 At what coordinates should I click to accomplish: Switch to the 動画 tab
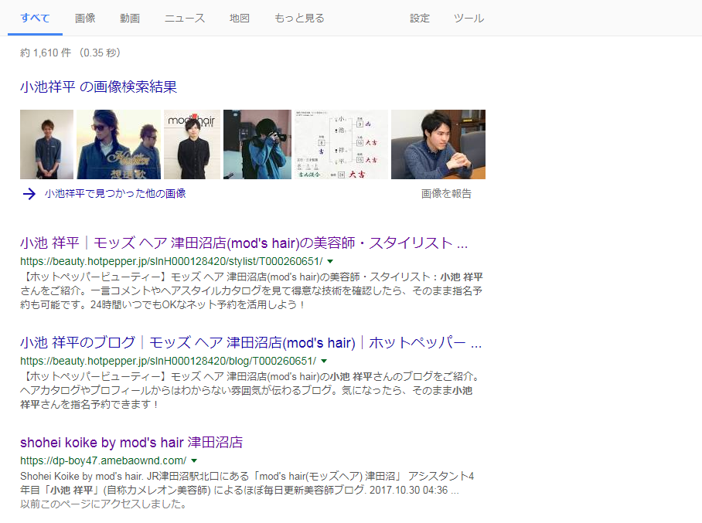[130, 19]
